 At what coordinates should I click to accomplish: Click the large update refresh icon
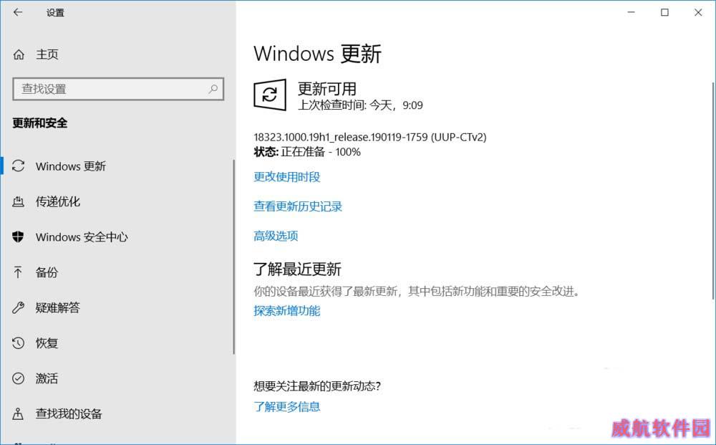pos(270,95)
